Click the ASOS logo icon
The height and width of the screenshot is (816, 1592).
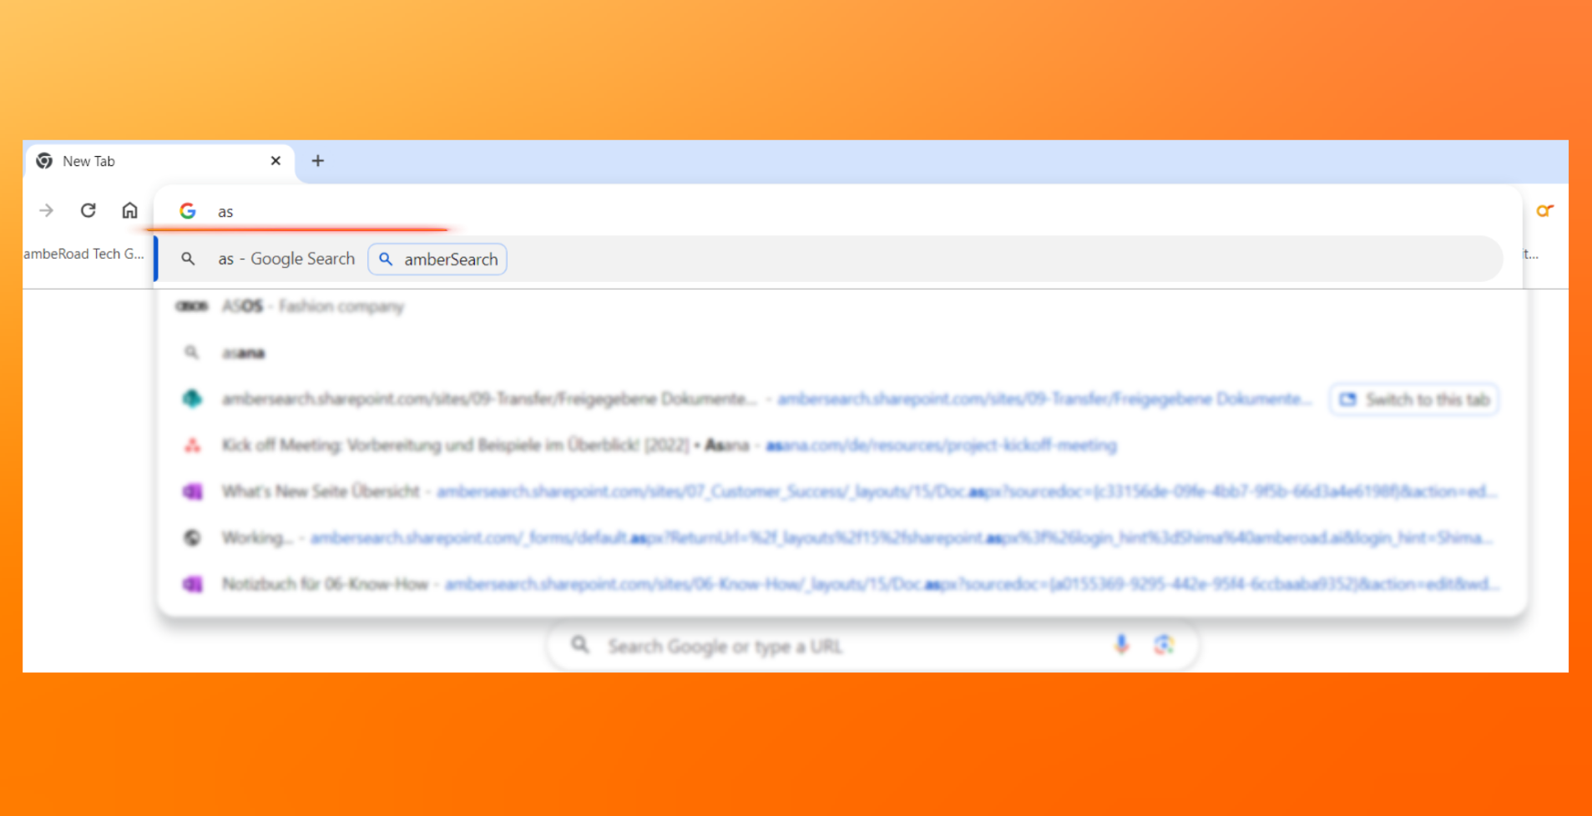[x=191, y=306]
